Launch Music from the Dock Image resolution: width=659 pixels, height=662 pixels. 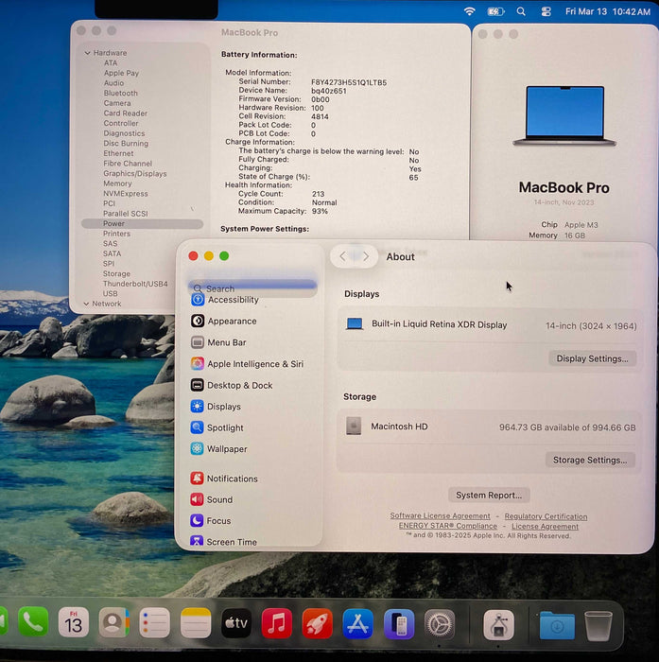pyautogui.click(x=277, y=622)
